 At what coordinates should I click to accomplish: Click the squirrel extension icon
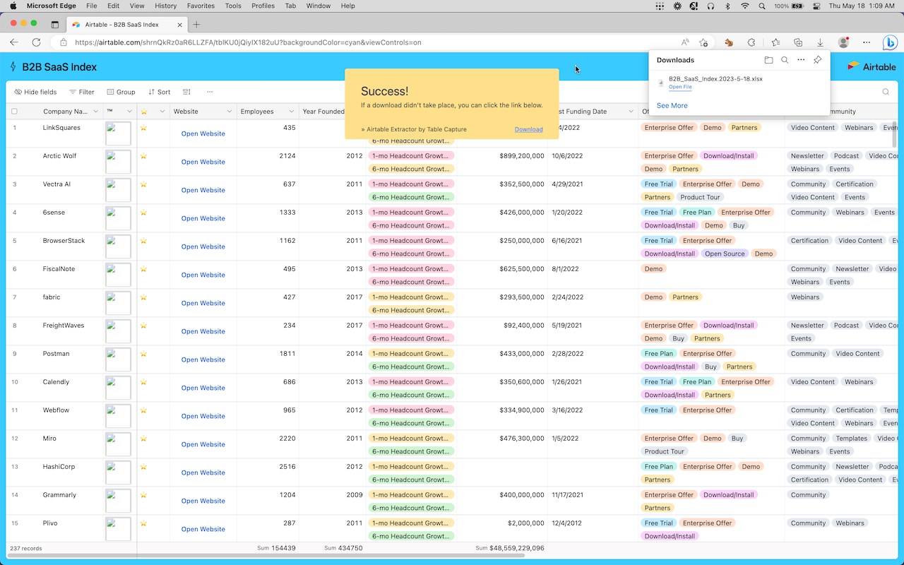729,42
